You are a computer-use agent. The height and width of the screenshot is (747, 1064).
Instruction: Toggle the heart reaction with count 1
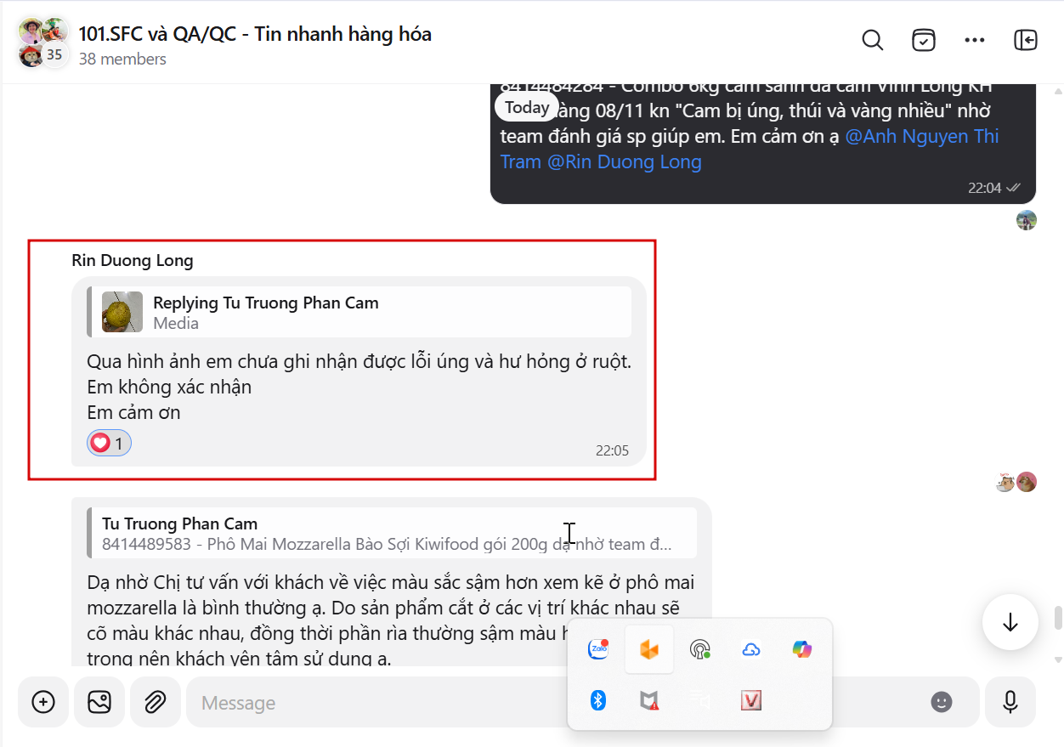click(110, 443)
